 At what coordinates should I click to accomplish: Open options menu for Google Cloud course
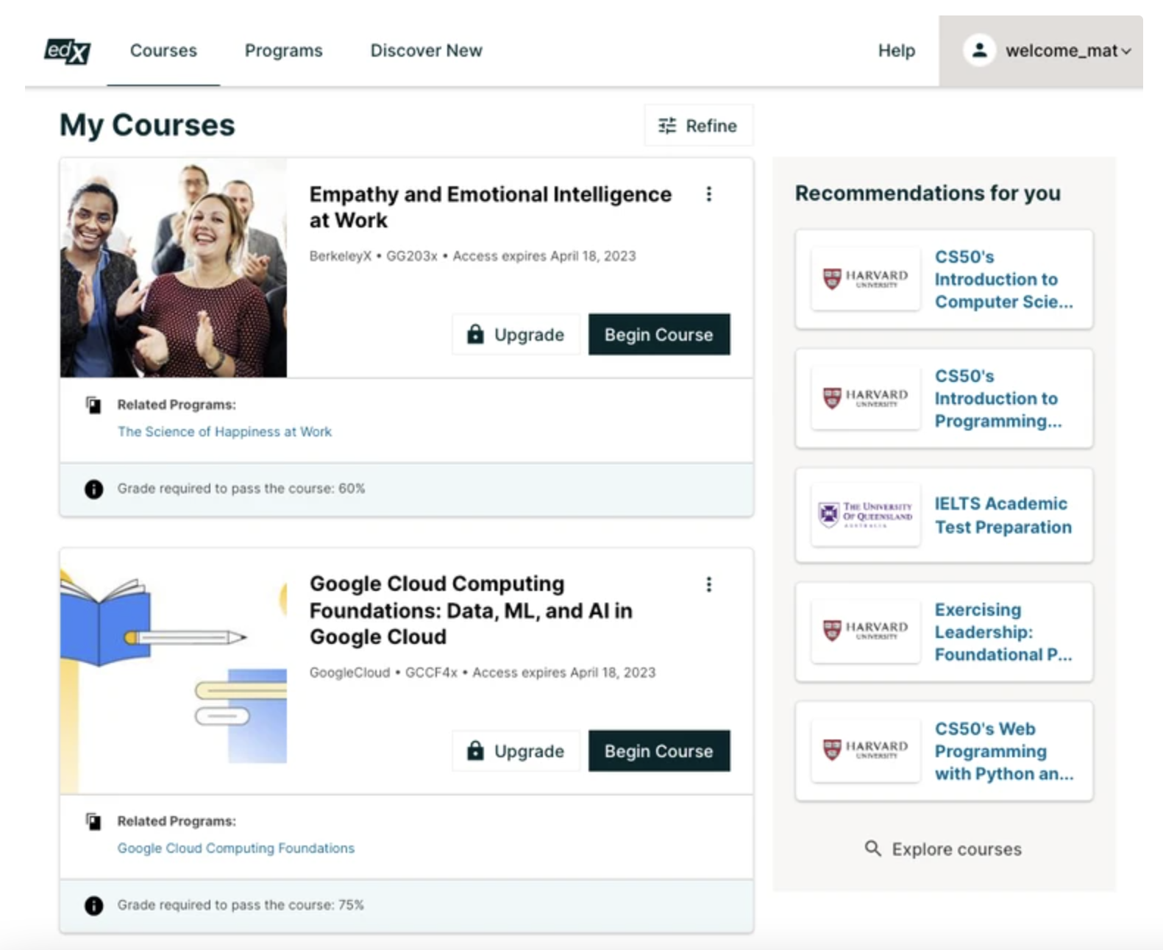708,584
